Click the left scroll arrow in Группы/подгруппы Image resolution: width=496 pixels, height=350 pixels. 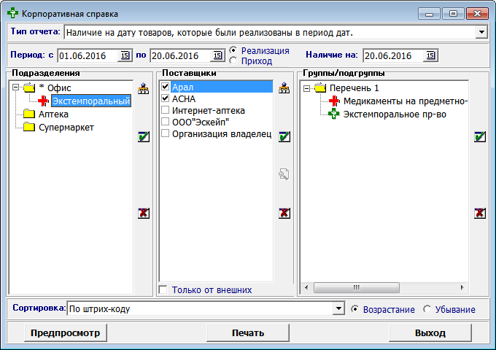point(306,287)
